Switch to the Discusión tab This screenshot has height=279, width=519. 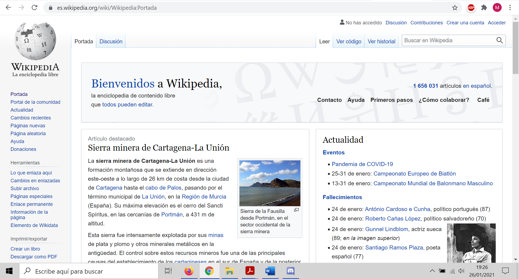pos(111,41)
